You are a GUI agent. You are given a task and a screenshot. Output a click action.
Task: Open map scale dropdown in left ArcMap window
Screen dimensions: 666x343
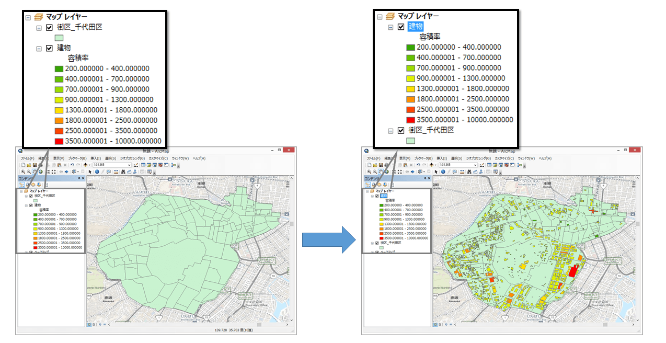pyautogui.click(x=130, y=165)
